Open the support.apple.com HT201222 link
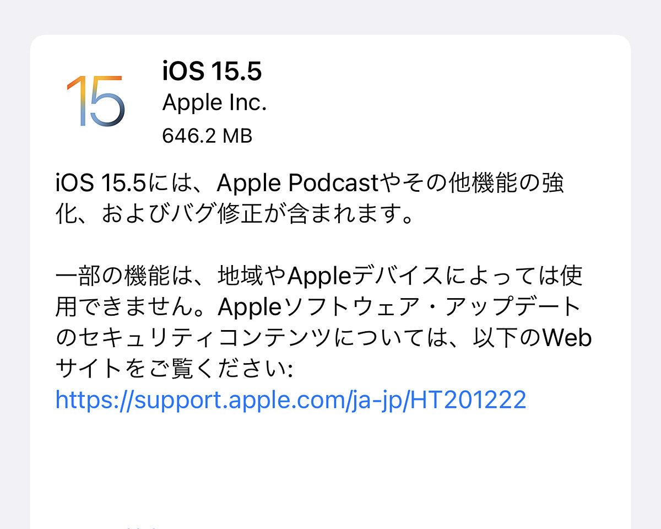Viewport: 661px width, 529px height. click(x=291, y=400)
